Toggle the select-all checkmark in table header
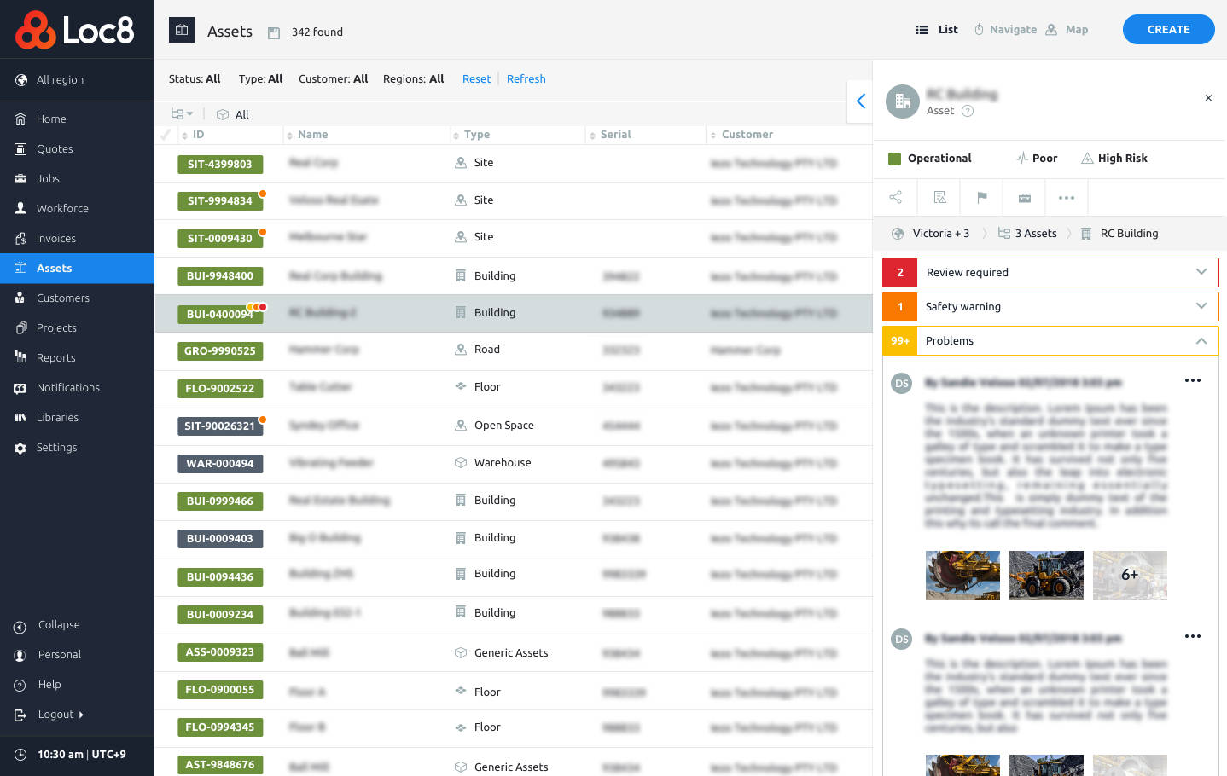 click(x=166, y=135)
